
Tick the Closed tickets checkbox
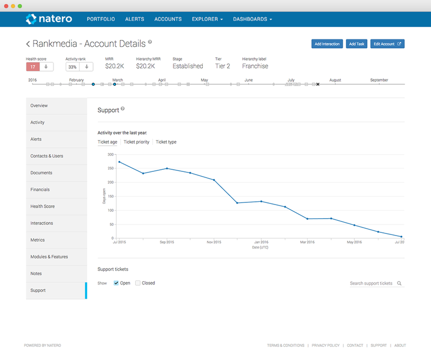138,283
